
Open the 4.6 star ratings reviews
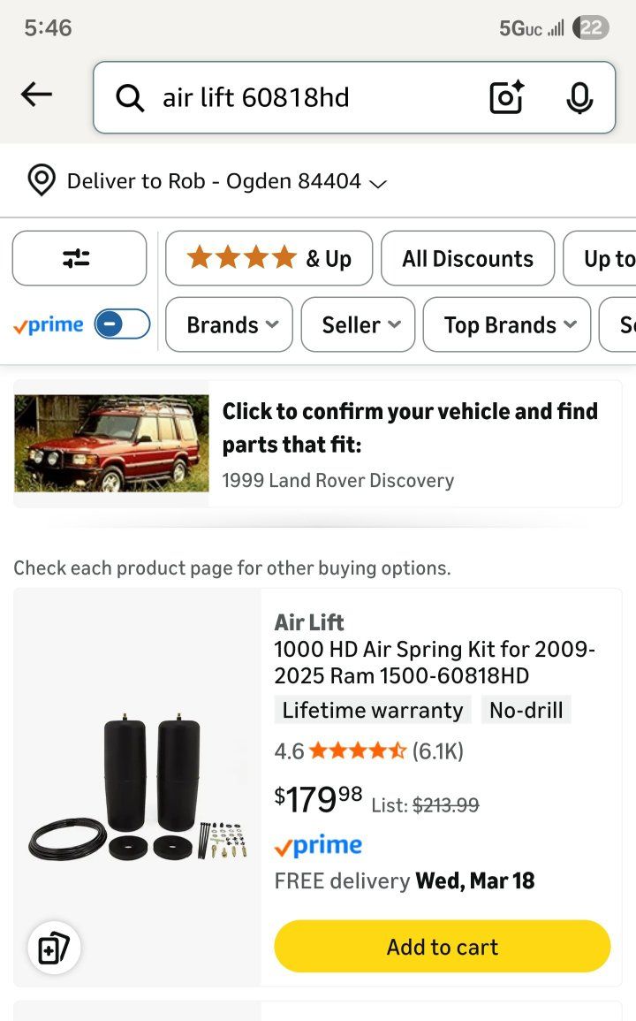pyautogui.click(x=368, y=751)
